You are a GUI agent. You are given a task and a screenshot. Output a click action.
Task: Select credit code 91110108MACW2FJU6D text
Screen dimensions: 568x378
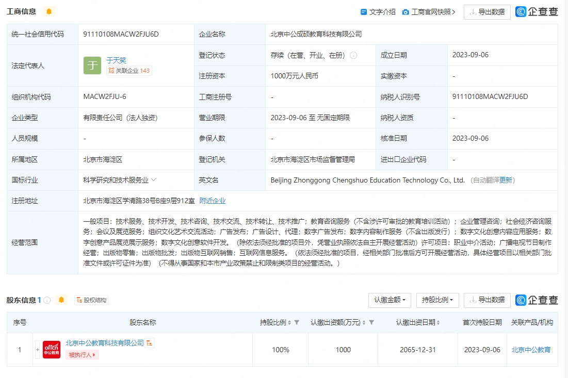point(121,35)
